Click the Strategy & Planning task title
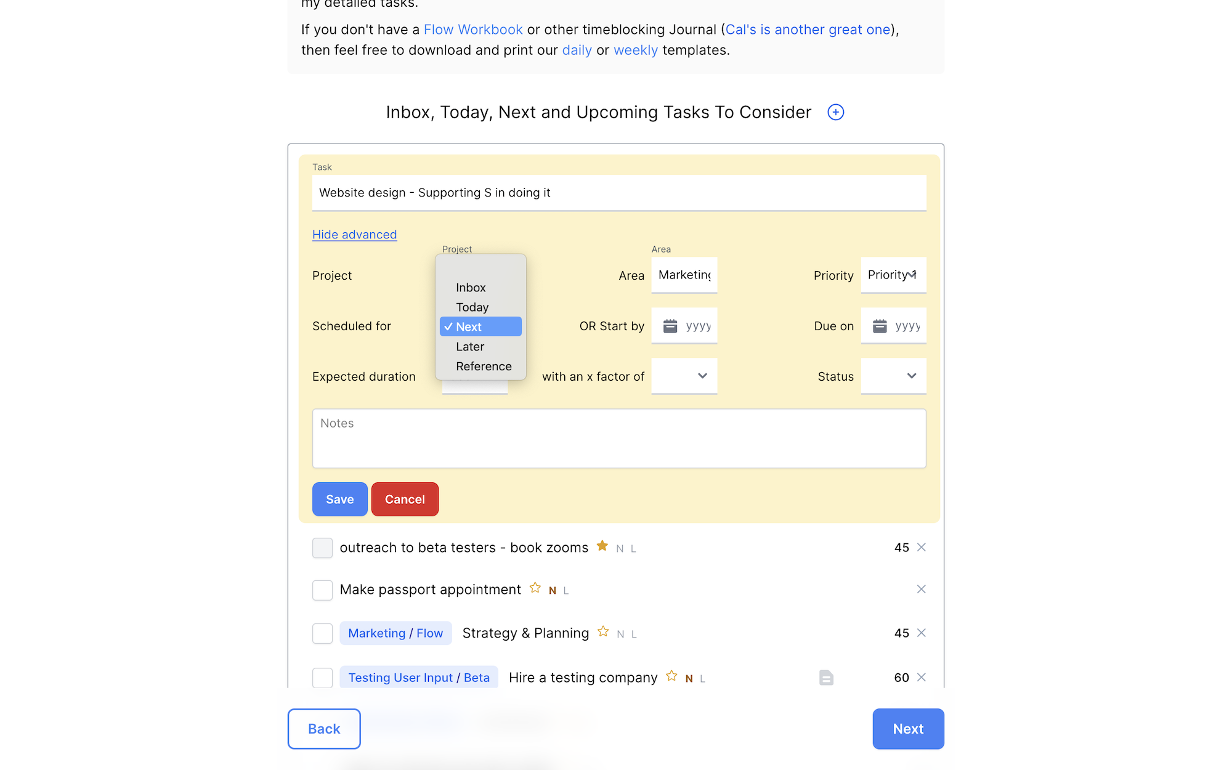Image resolution: width=1232 pixels, height=770 pixels. [525, 633]
